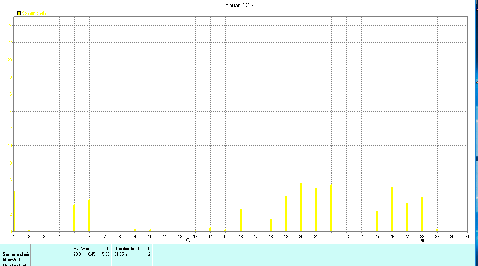The image size is (478, 266).
Task: Click the x-axis label '8'
Action: point(120,237)
